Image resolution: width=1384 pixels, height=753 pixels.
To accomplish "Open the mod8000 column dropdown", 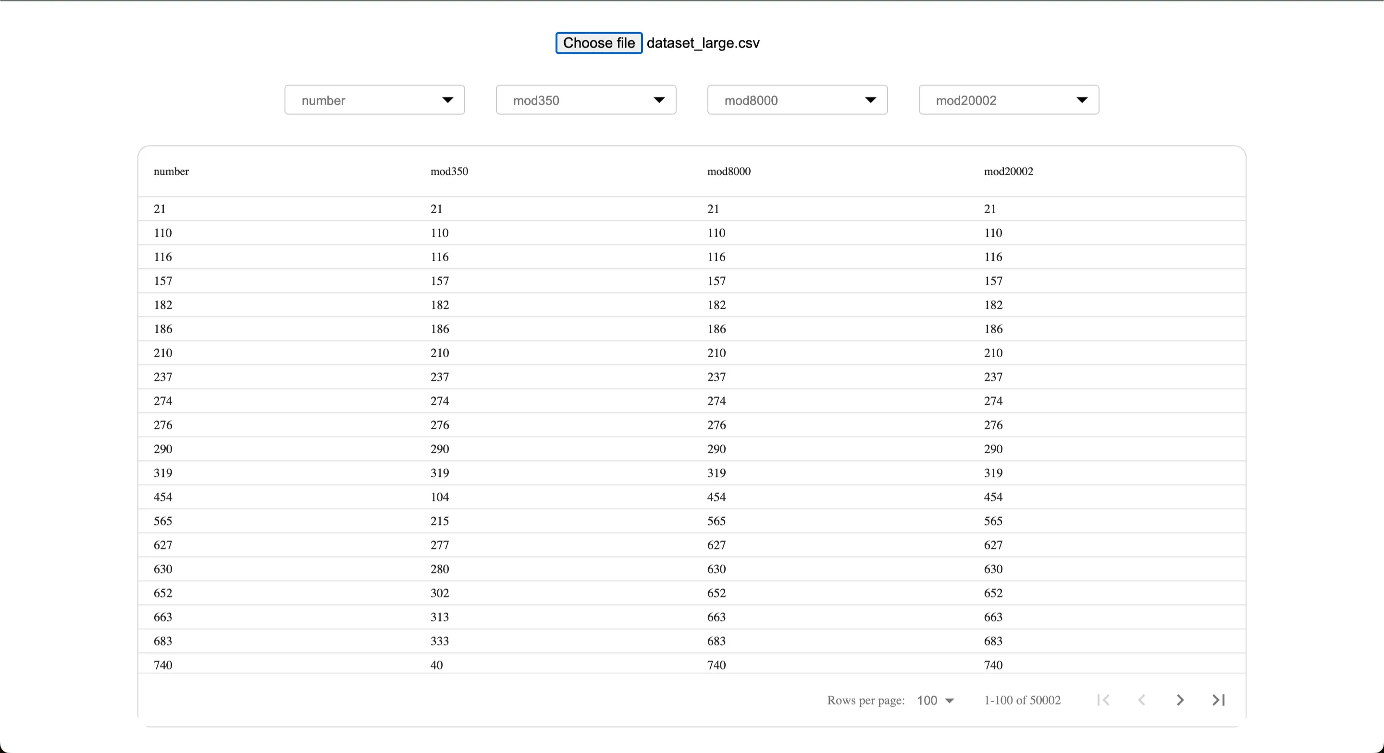I will click(x=797, y=100).
